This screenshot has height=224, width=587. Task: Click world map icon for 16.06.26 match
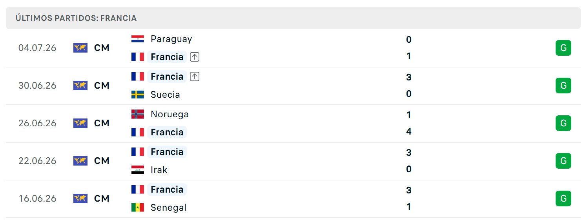(x=80, y=199)
